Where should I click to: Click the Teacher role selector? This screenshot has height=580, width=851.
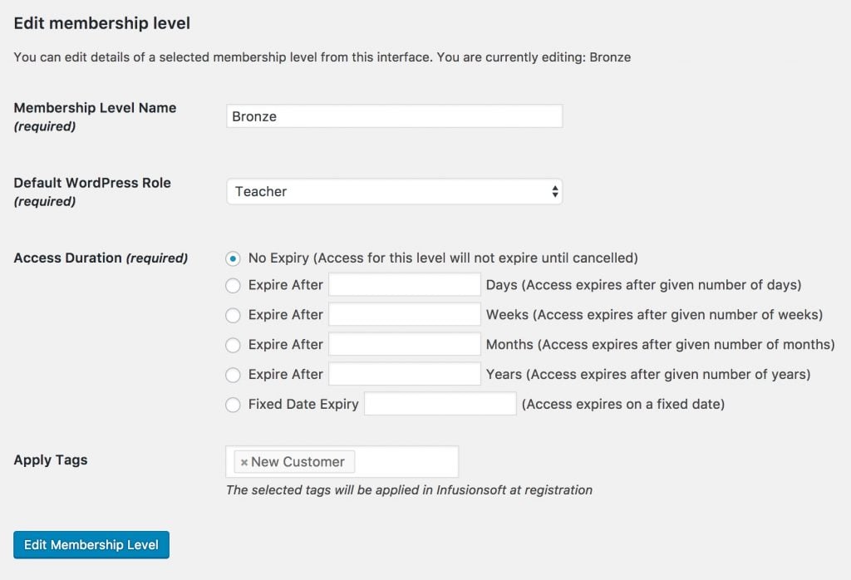pyautogui.click(x=395, y=191)
